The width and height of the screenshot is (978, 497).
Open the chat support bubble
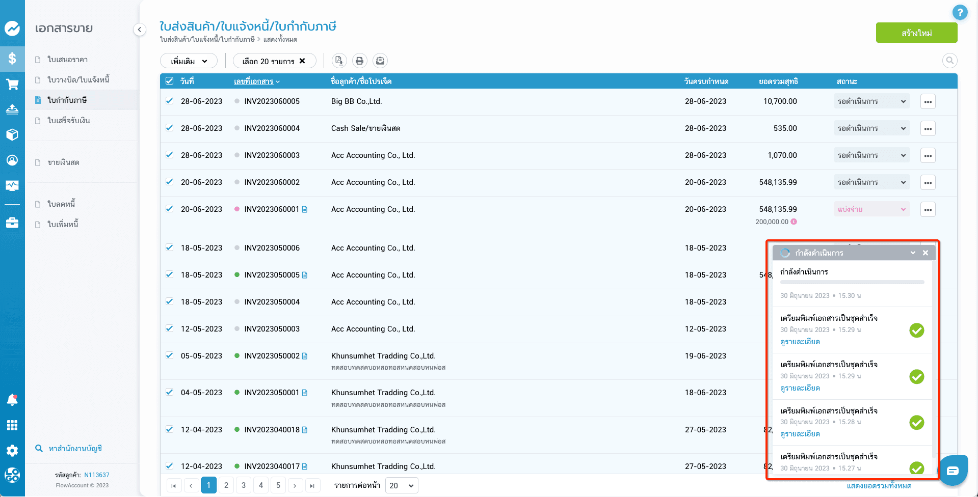953,471
